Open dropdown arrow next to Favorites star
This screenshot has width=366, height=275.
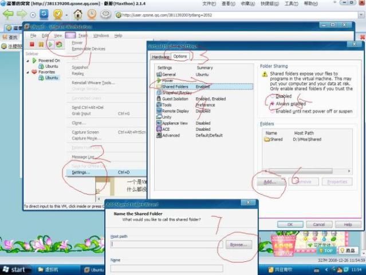point(66,15)
